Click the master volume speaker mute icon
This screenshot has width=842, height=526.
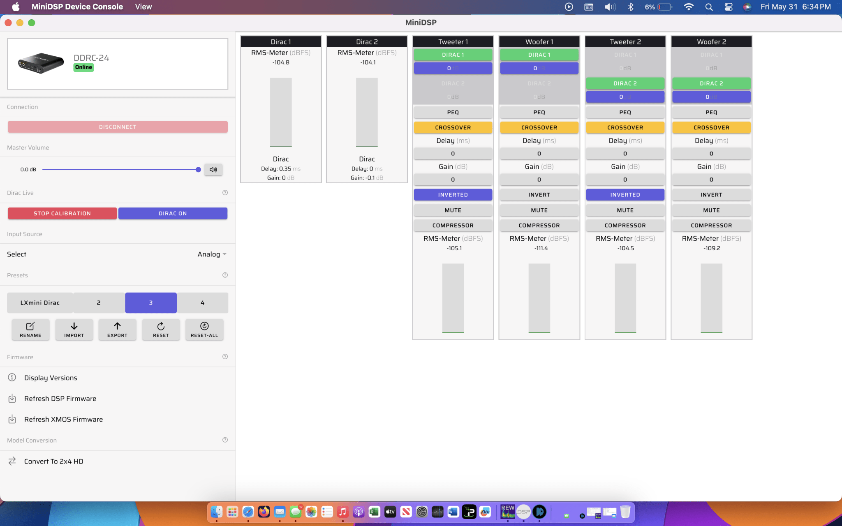pos(213,169)
